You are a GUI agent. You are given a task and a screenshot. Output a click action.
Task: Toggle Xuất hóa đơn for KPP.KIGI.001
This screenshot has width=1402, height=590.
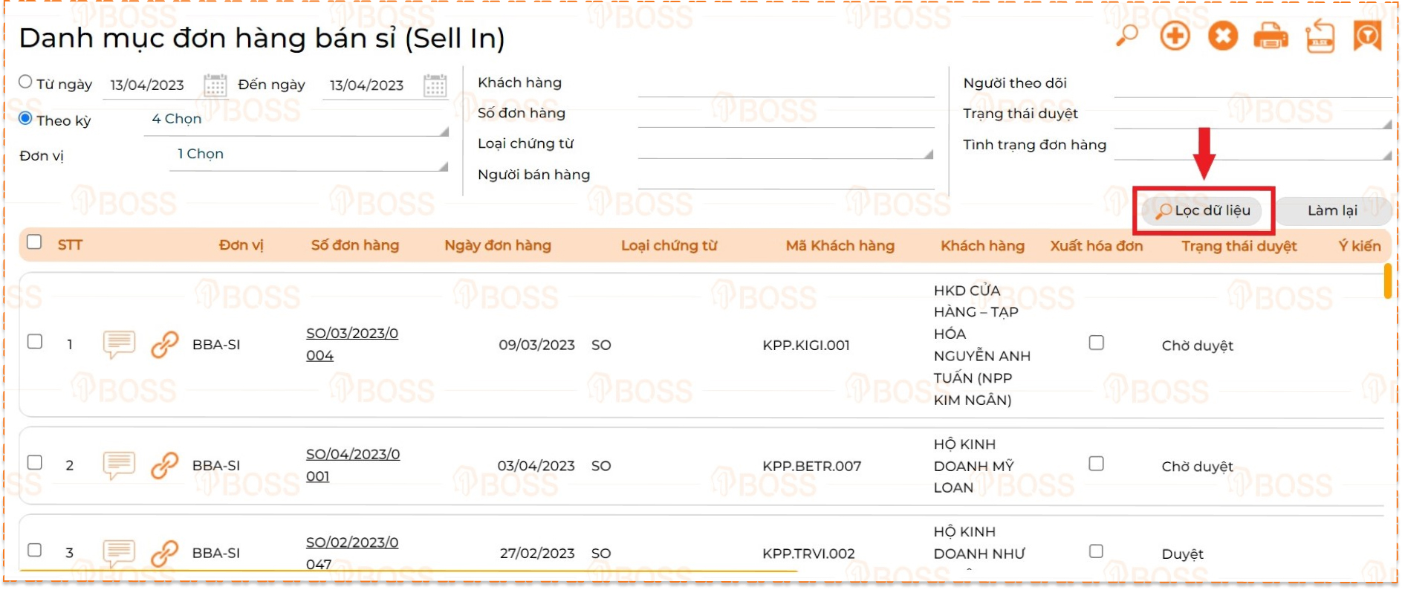pos(1097,343)
